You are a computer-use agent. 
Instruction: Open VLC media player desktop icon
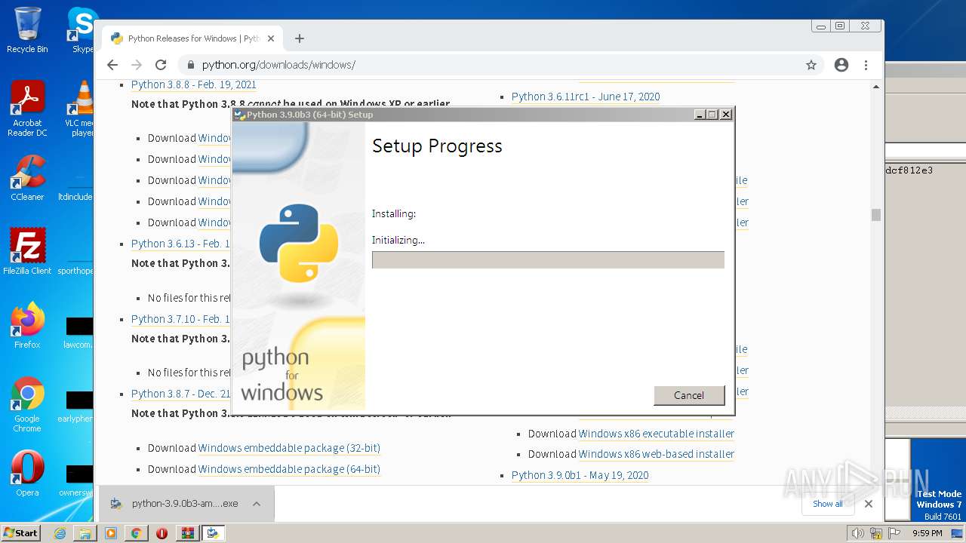tap(80, 109)
